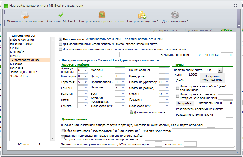
Task: Expand the Модель column dropdown
Action: [123, 70]
